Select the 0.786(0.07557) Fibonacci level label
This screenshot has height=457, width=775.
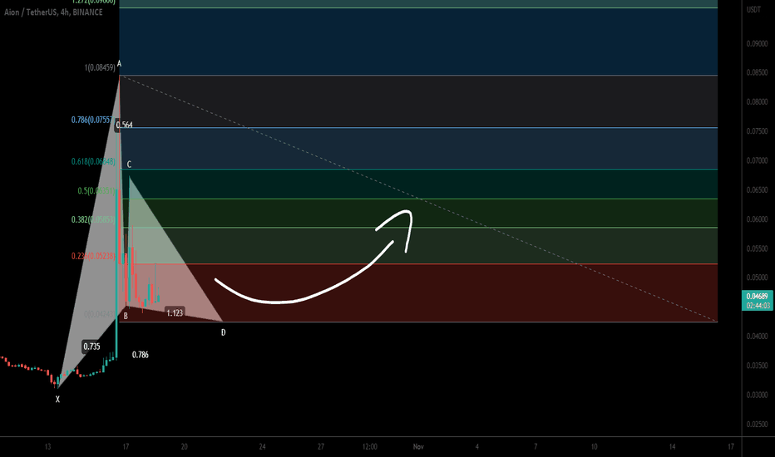click(92, 120)
